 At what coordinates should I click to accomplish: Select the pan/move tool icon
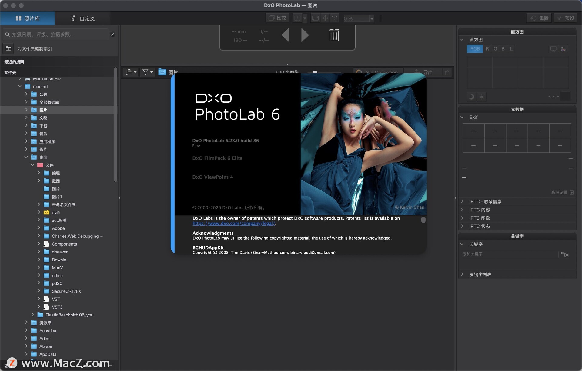tap(325, 18)
